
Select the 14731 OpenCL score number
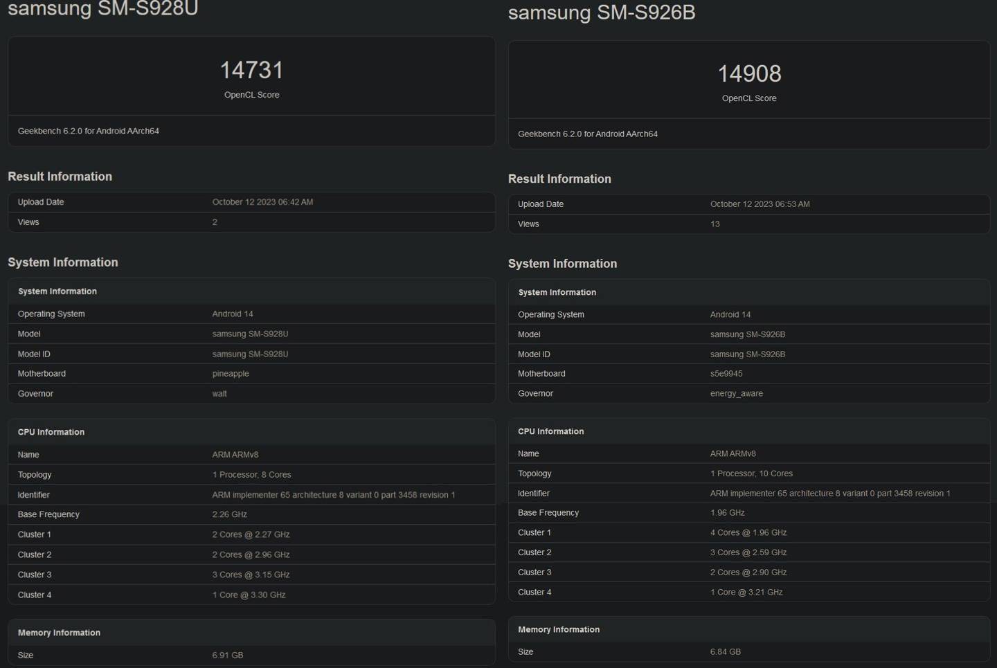251,70
